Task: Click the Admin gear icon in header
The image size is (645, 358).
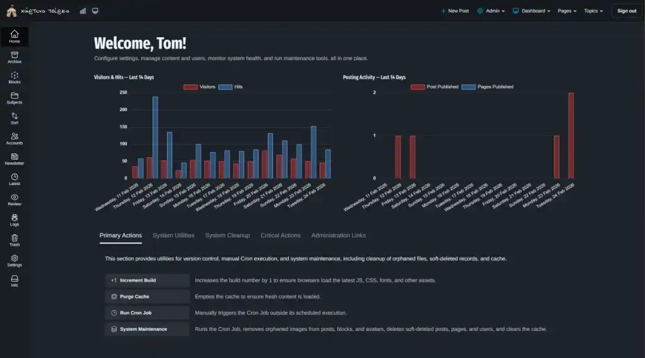Action: [x=480, y=11]
